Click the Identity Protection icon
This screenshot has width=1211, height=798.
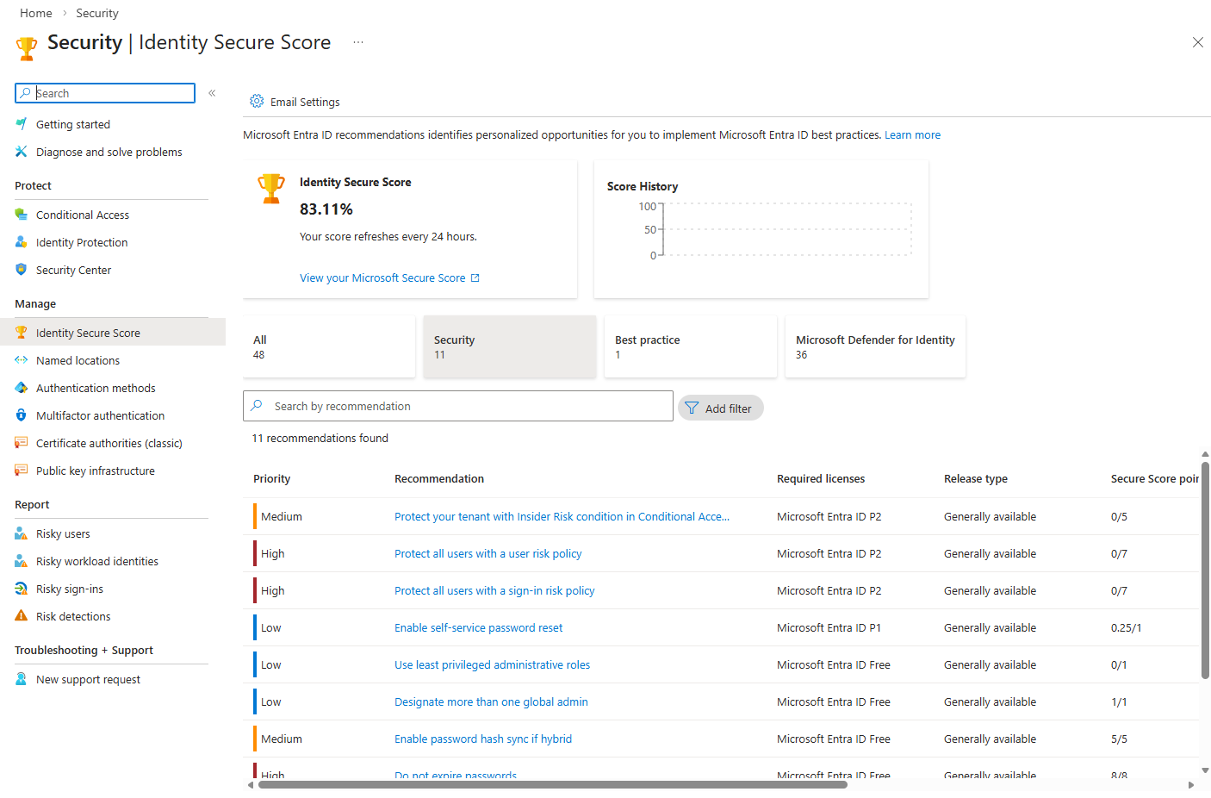tap(22, 242)
